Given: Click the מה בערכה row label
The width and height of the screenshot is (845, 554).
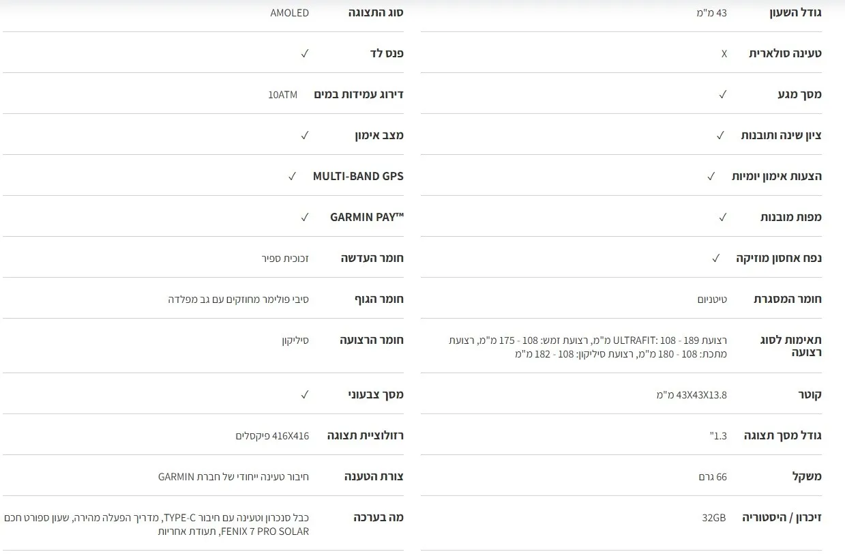Looking at the screenshot, I should [379, 517].
